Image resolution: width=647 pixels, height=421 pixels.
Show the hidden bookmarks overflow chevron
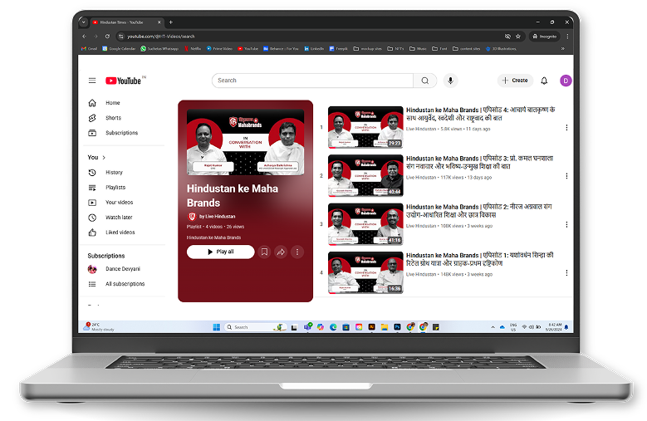(x=563, y=49)
